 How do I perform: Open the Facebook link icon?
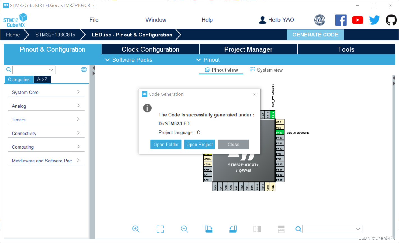341,20
